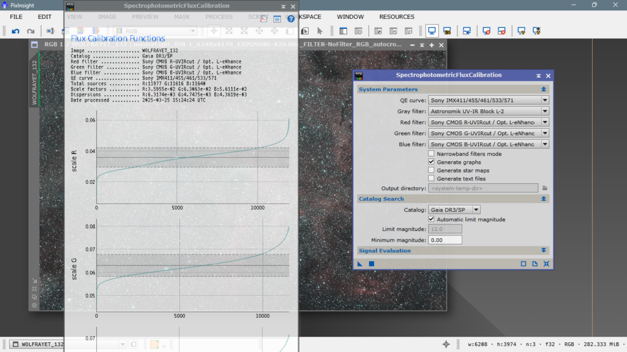Viewport: 627px width, 352px height.
Task: Click the WOLFRAYET_132 view selector in the bottom bar
Action: pyautogui.click(x=67, y=344)
